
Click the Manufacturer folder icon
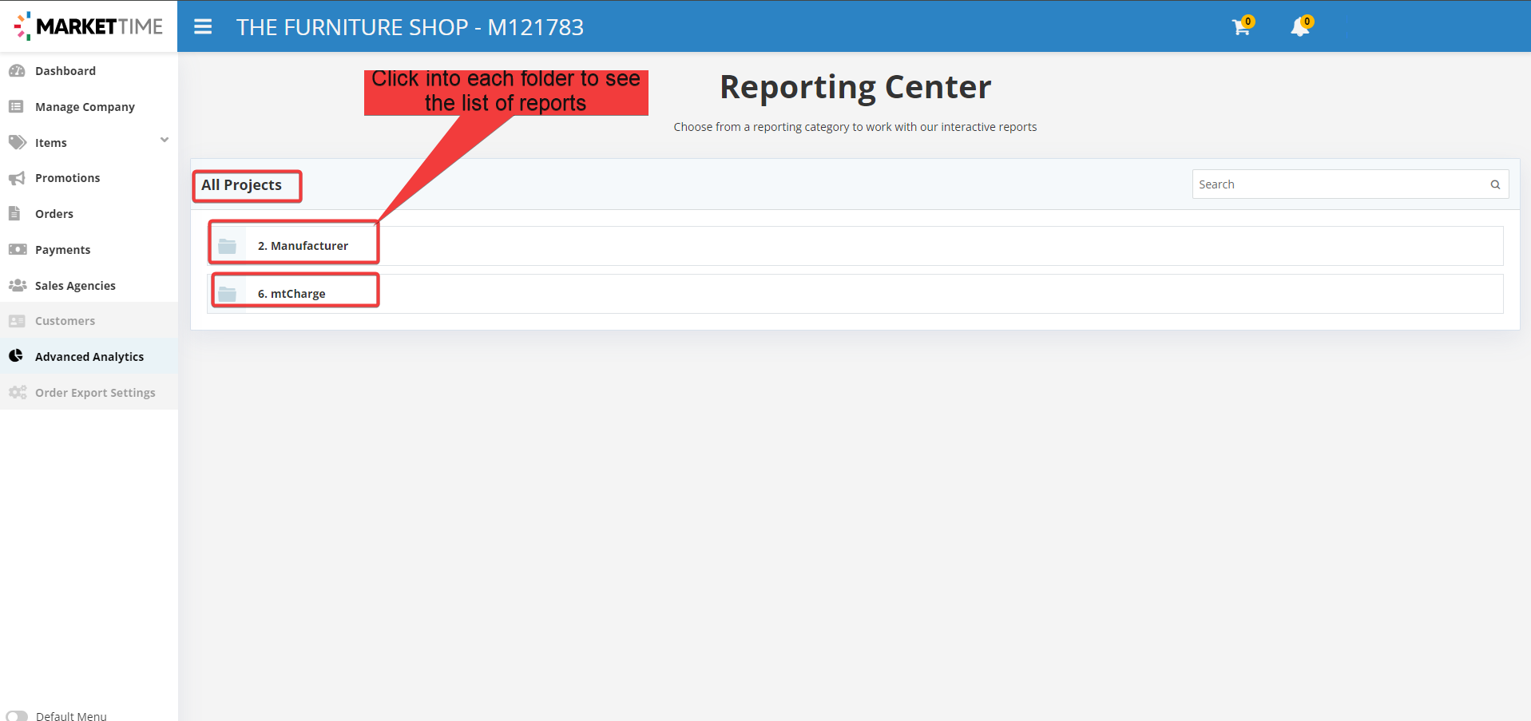(228, 246)
